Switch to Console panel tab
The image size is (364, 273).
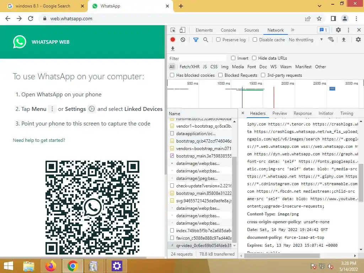[229, 30]
